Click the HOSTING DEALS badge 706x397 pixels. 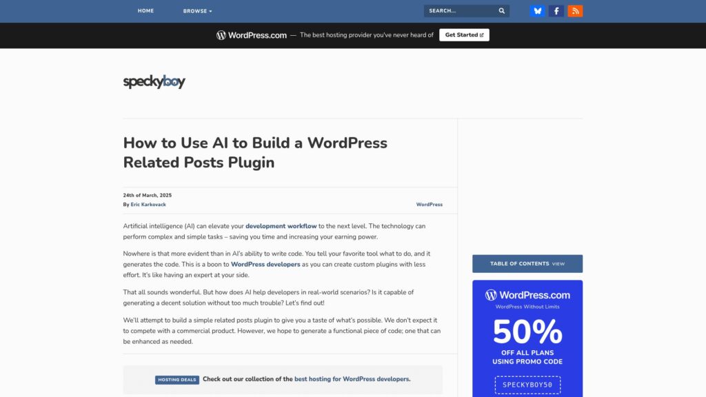pyautogui.click(x=177, y=380)
